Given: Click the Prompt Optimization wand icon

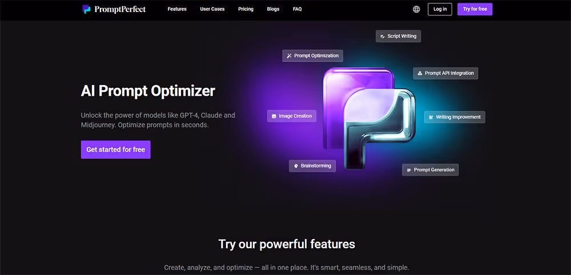Looking at the screenshot, I should (x=289, y=56).
